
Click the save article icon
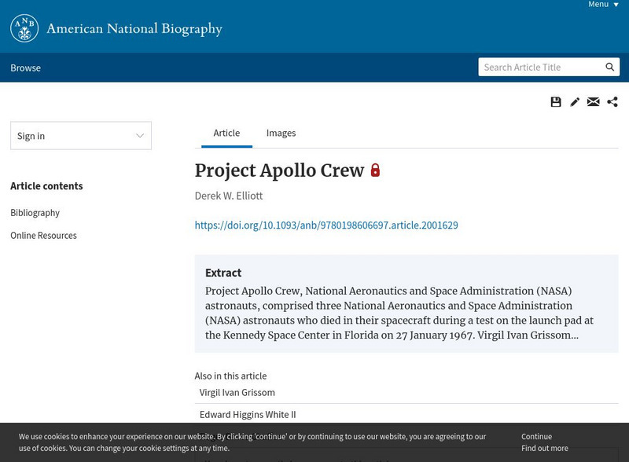[x=556, y=102]
